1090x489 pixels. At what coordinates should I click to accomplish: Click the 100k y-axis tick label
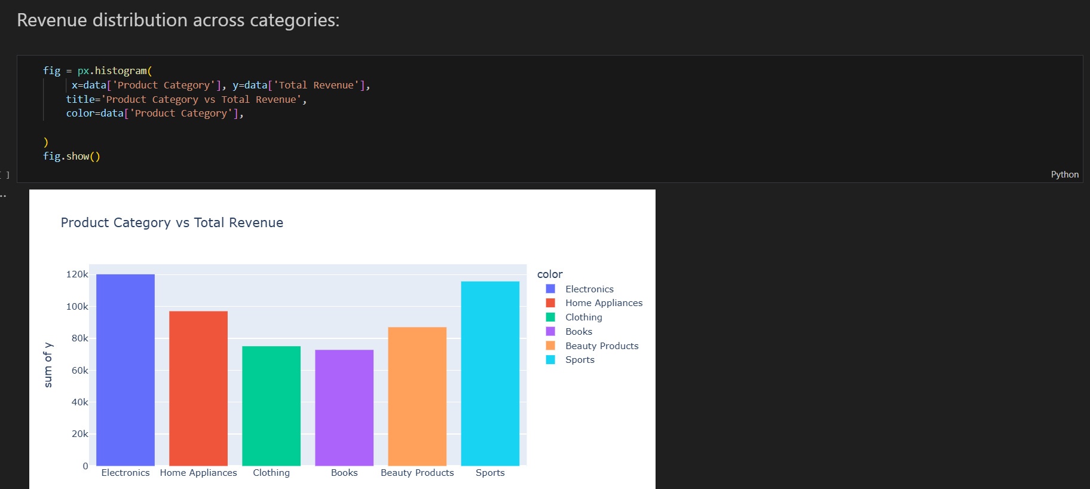77,307
